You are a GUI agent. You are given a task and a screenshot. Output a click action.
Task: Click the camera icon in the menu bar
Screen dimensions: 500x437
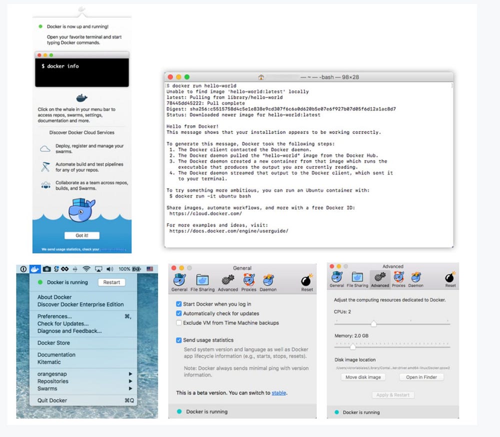[46, 269]
